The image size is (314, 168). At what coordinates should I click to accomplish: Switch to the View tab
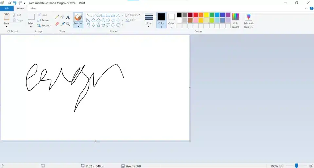coord(33,8)
